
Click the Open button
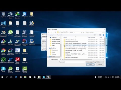point(90,64)
